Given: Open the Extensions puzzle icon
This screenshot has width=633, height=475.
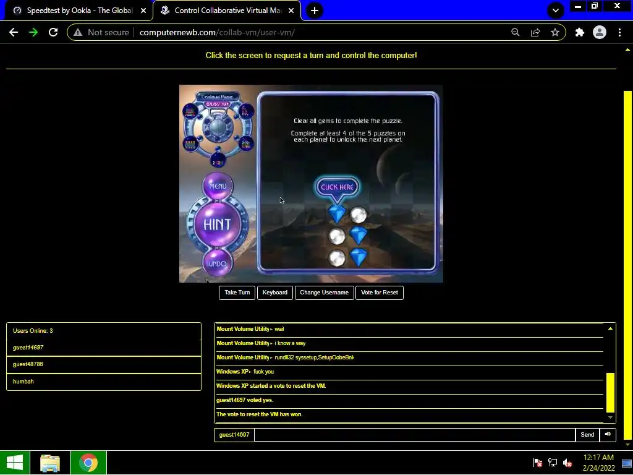Looking at the screenshot, I should coord(580,32).
